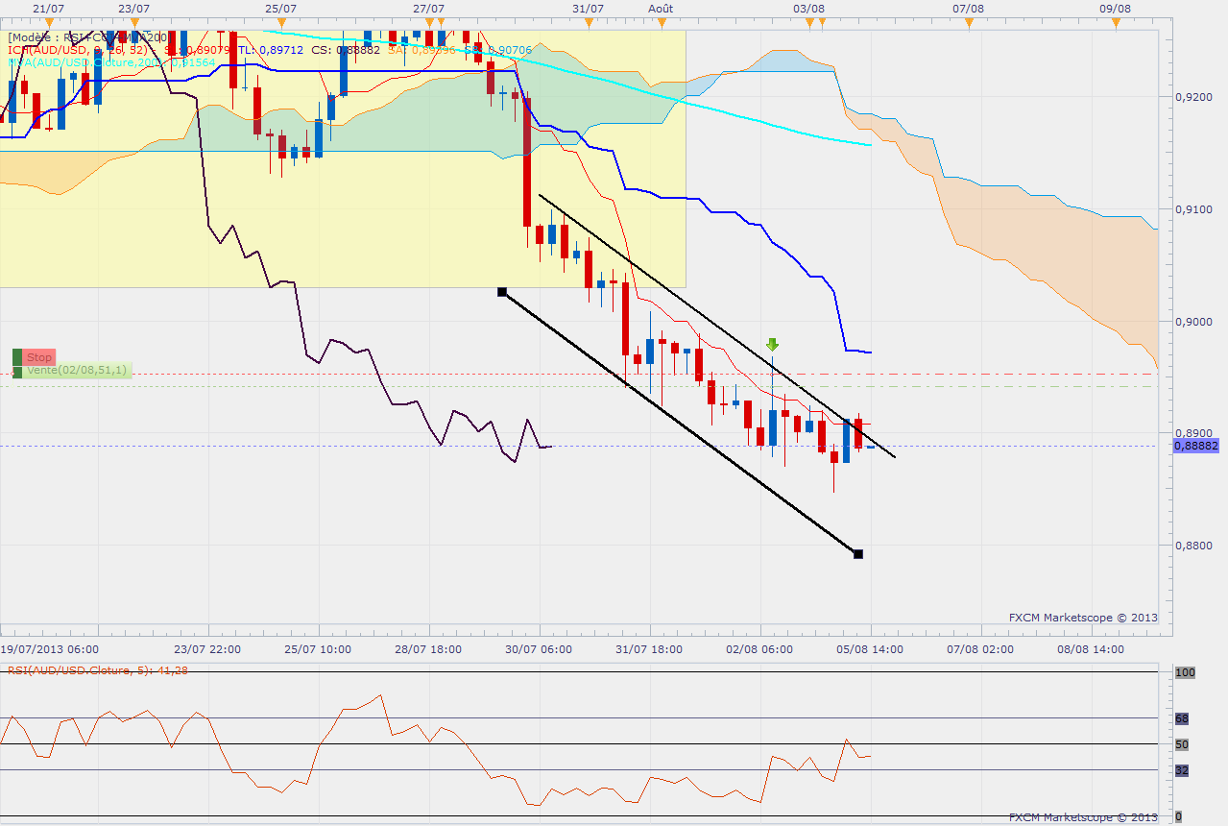This screenshot has width=1228, height=826.
Task: Click the 02/08 06:00 time label
Action: [x=760, y=649]
